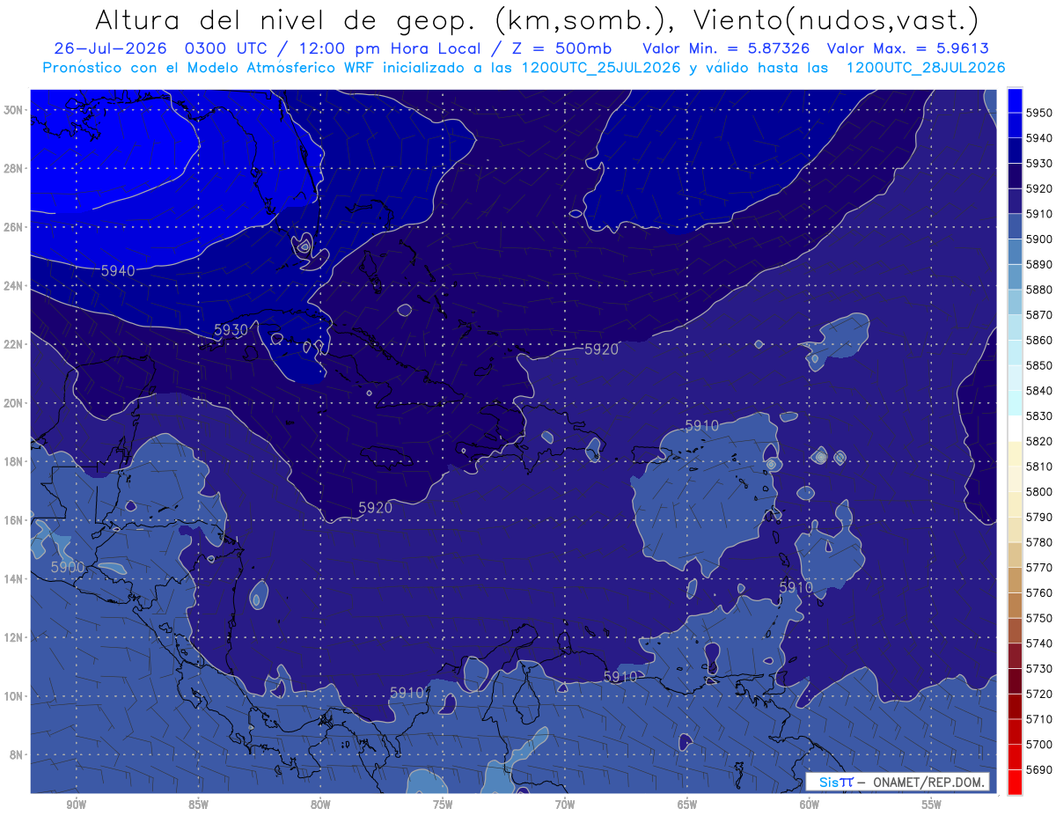The image size is (1056, 816).
Task: Click the 20N latitude axis label
Action: [13, 403]
